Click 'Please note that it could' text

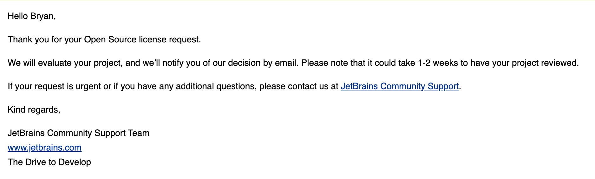coord(349,63)
